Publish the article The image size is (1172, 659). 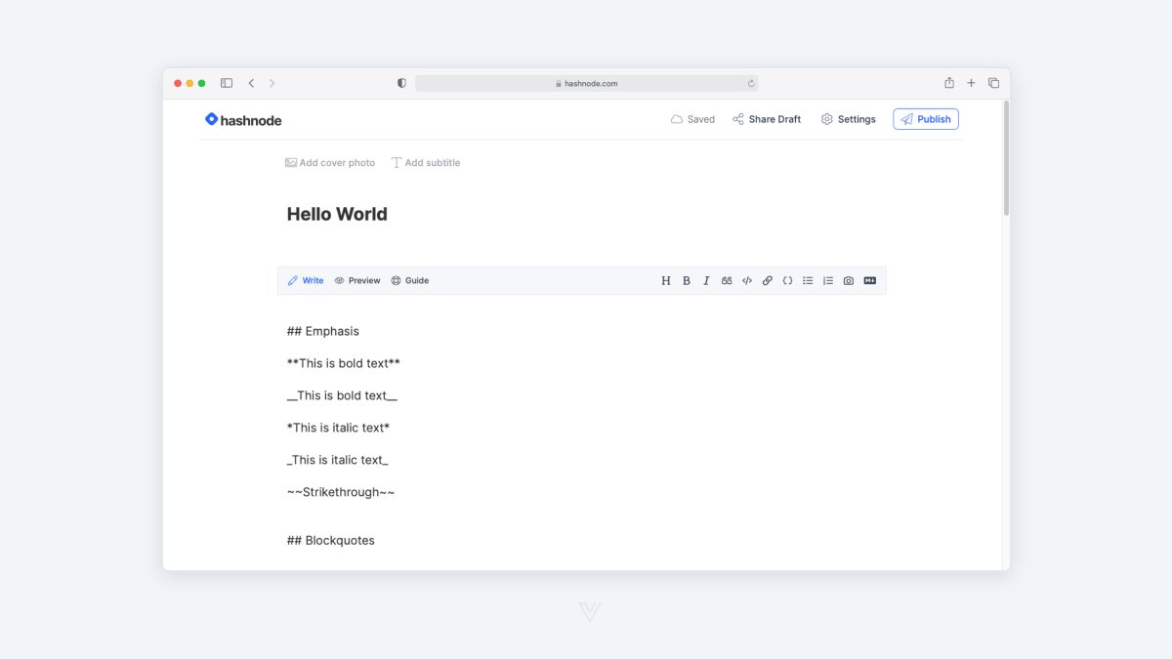925,118
